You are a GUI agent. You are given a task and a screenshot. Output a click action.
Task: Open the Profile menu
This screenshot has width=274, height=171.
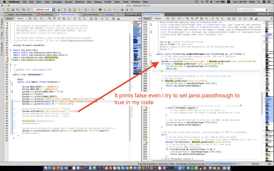(x=108, y=2)
